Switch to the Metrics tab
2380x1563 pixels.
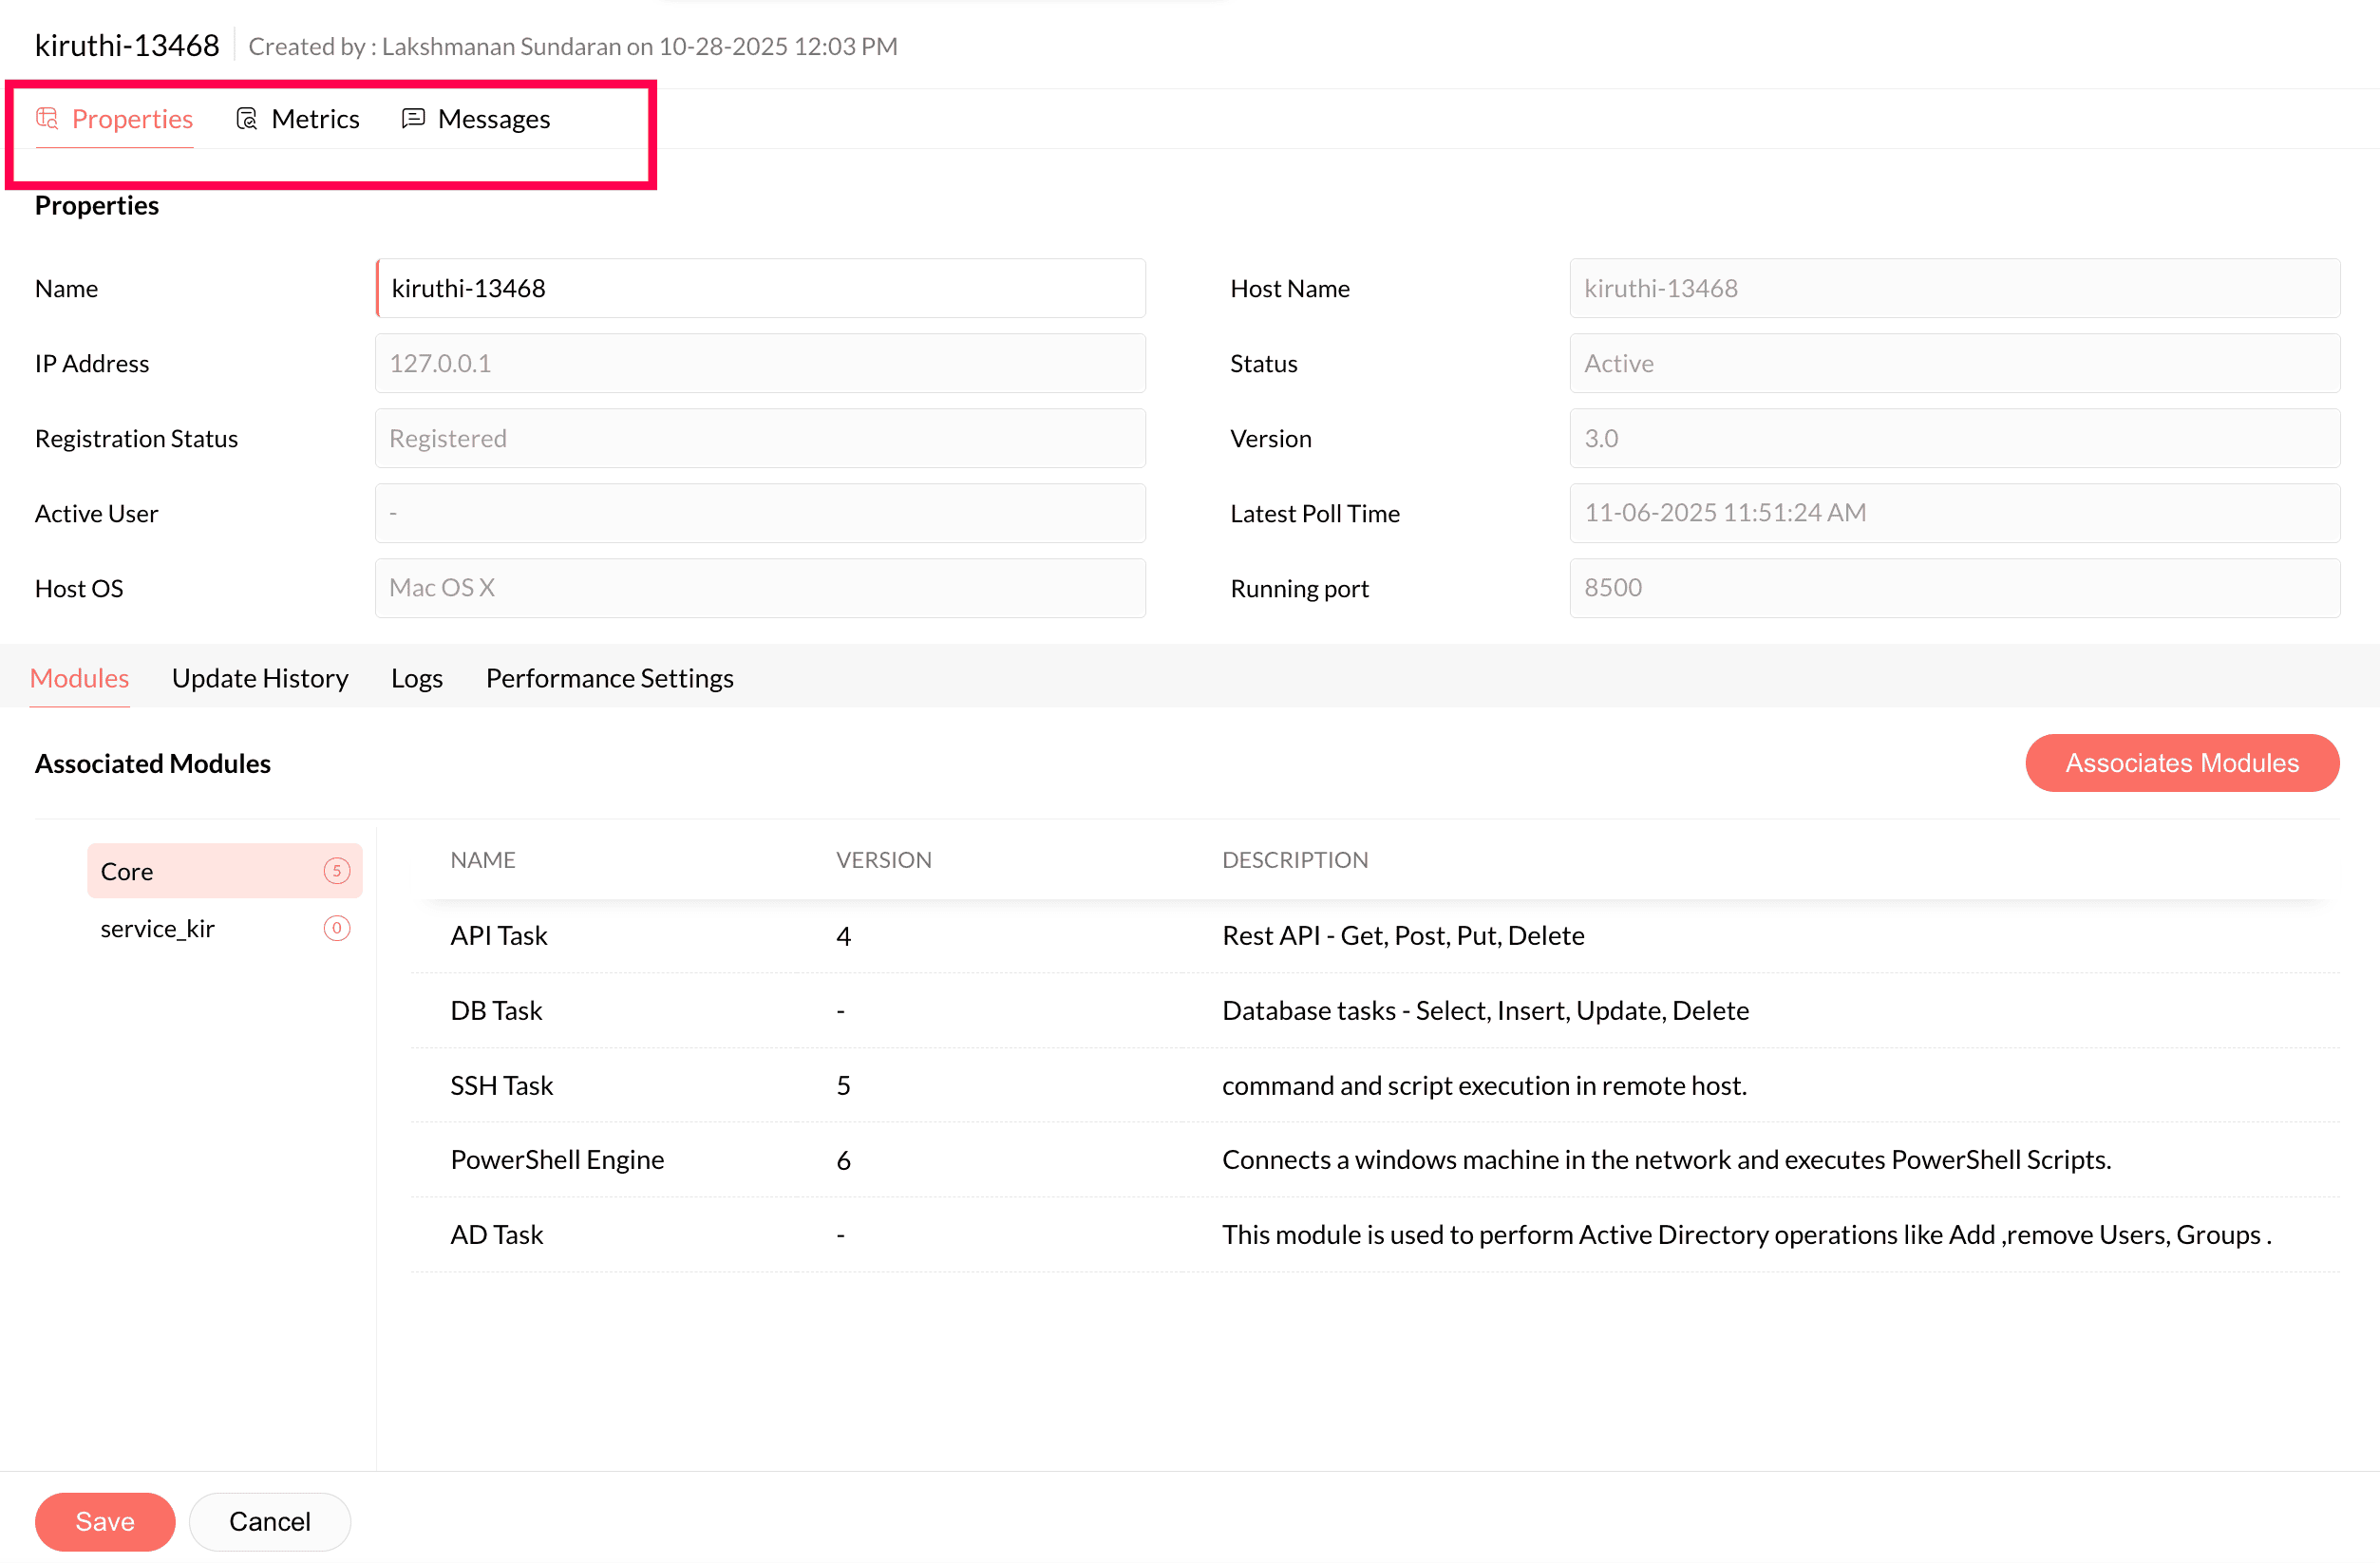click(x=315, y=119)
